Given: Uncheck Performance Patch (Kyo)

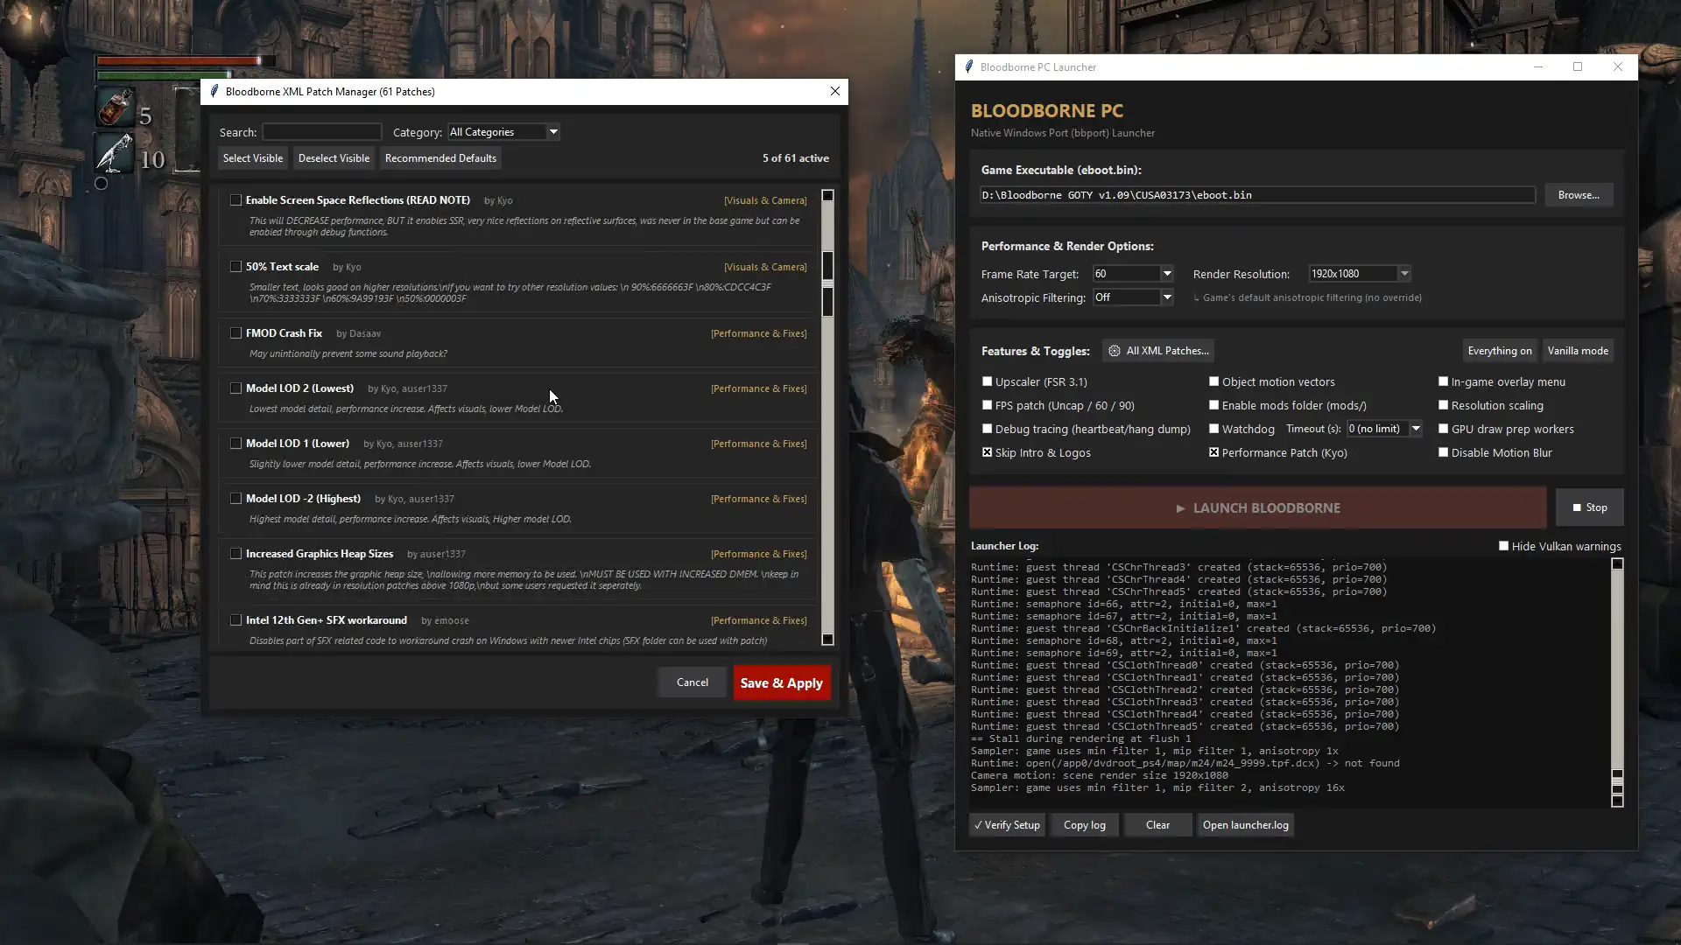Looking at the screenshot, I should pos(1214,452).
